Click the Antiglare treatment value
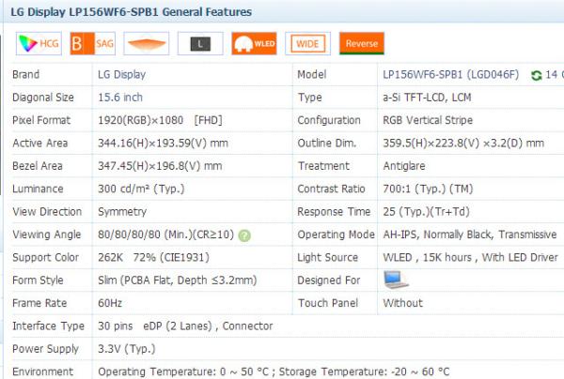 click(x=404, y=166)
